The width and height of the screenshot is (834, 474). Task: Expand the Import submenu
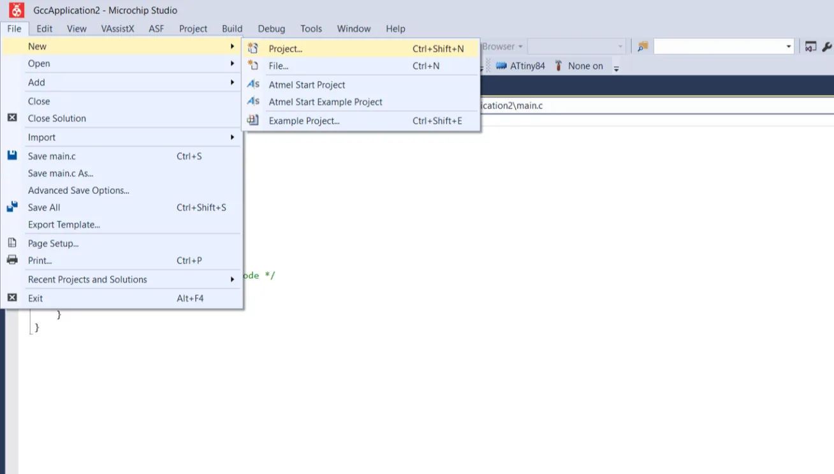click(x=121, y=137)
